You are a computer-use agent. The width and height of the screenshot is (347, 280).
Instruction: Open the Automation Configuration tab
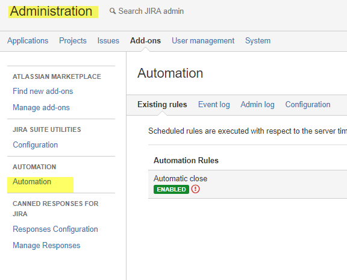click(308, 104)
